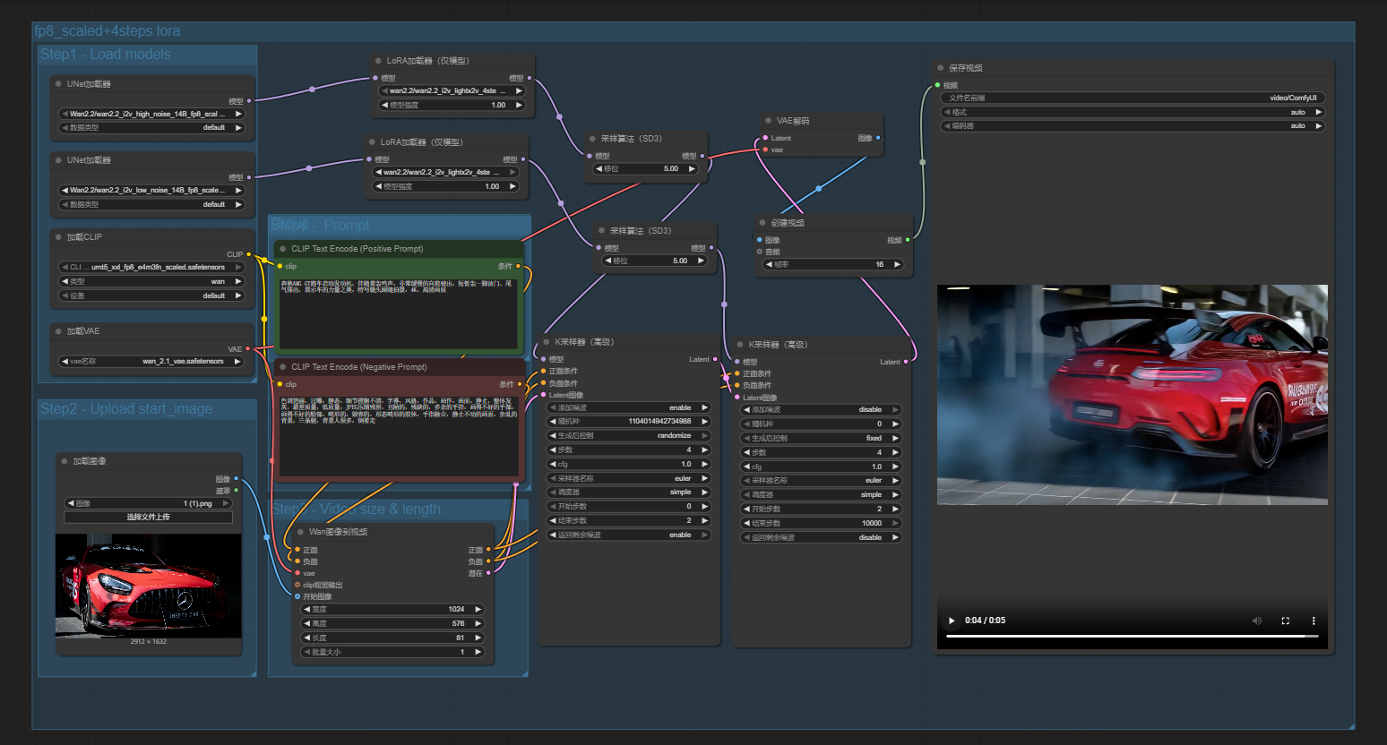1387x745 pixels.
Task: Open the 调度器 simple selector on second K采样器
Action: pos(821,495)
